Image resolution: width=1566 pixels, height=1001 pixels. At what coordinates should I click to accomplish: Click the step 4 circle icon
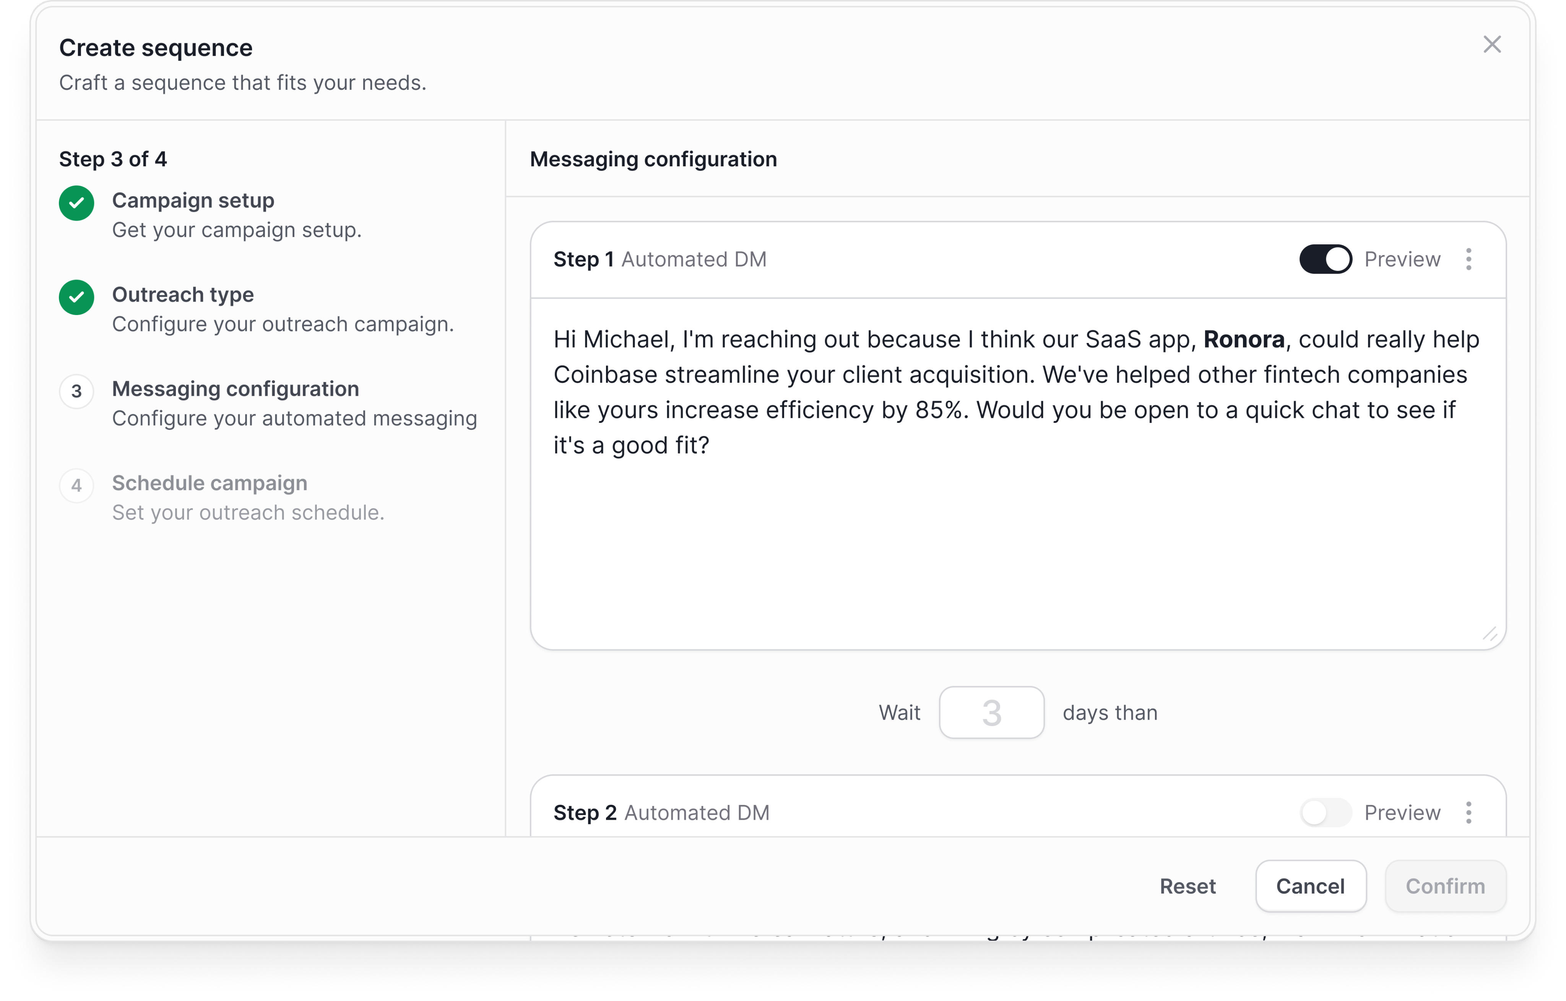(x=77, y=485)
